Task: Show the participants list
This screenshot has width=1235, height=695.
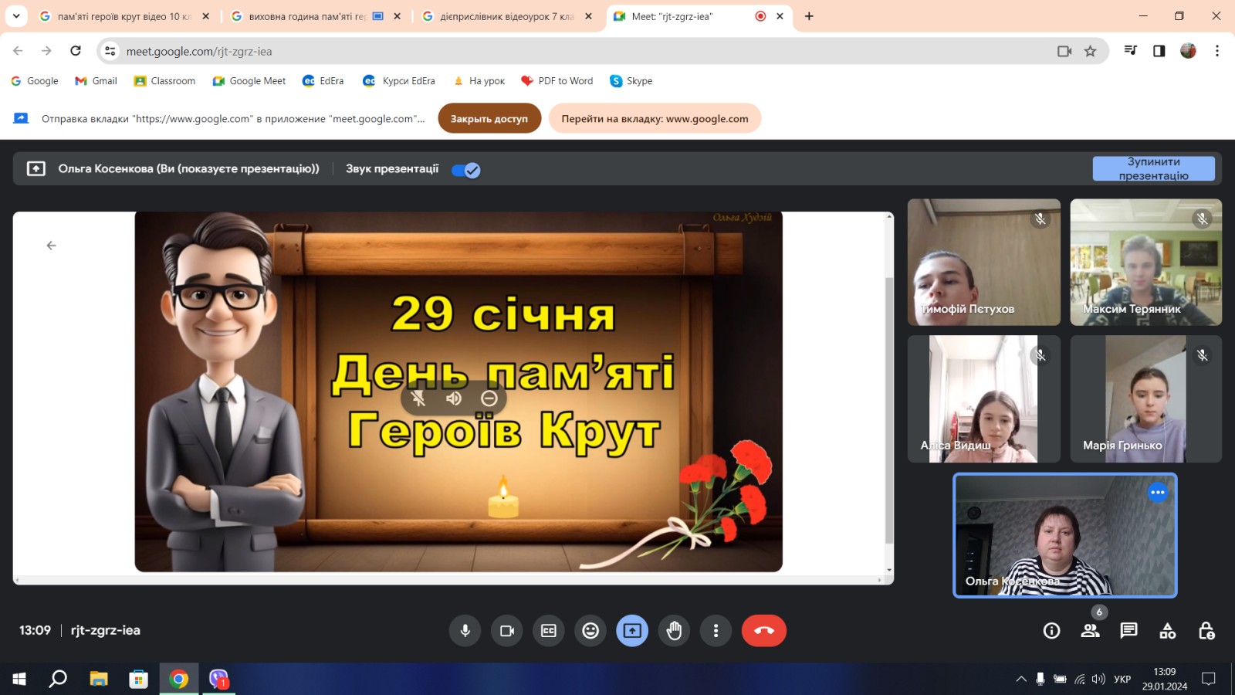Action: pyautogui.click(x=1090, y=631)
